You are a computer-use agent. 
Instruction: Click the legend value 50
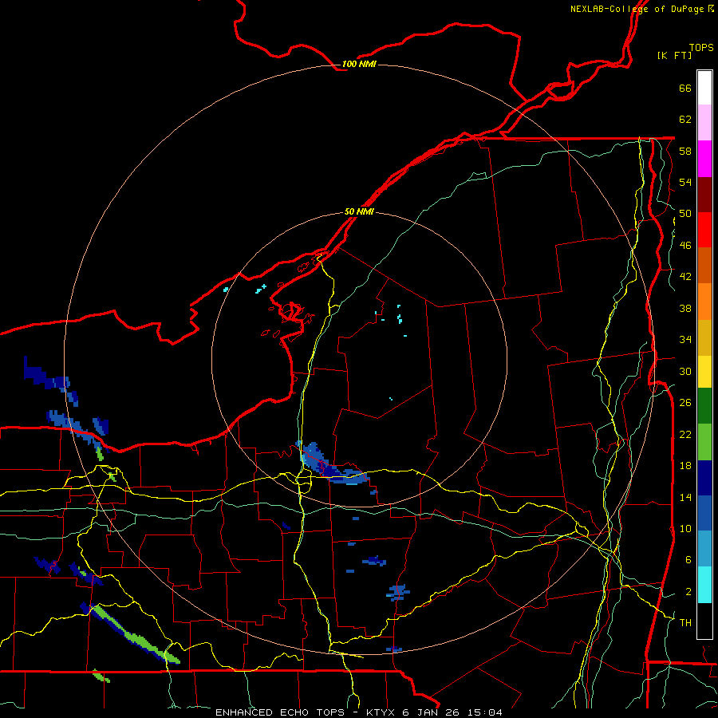[685, 214]
